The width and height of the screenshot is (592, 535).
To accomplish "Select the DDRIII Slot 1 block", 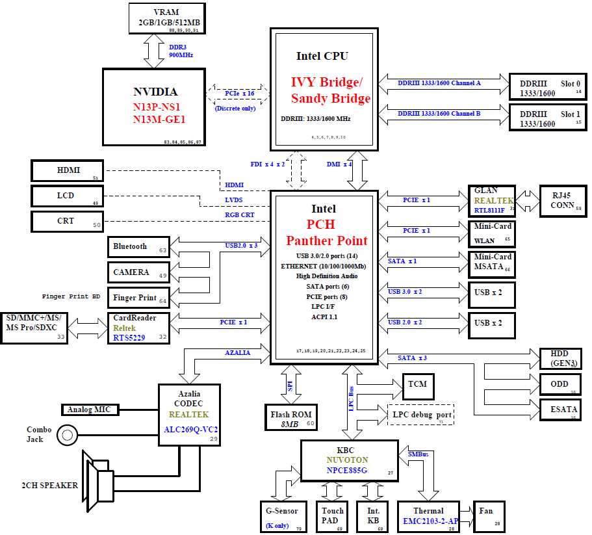I will [x=547, y=118].
